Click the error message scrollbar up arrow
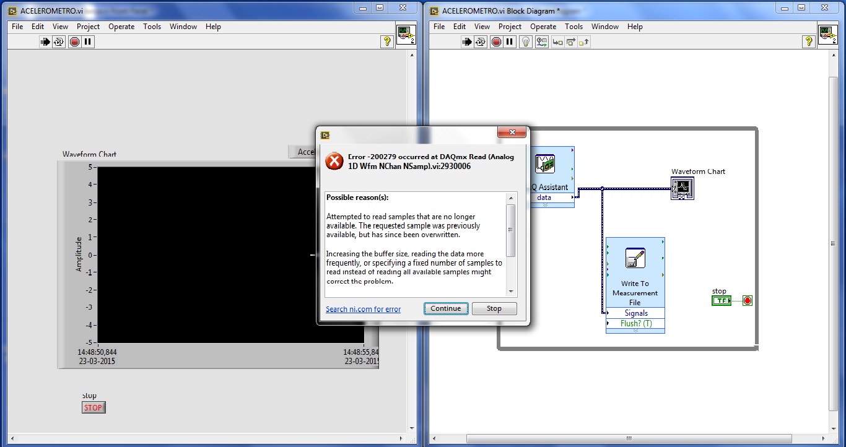846x447 pixels. (511, 198)
